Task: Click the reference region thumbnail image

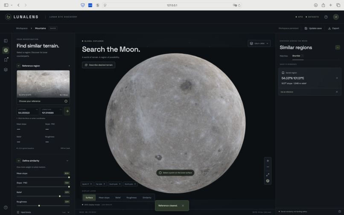Action: 43,84
